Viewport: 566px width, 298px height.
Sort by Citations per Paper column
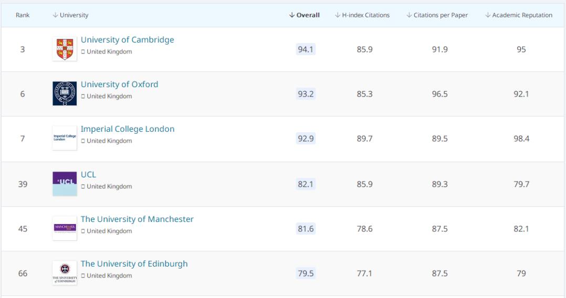pos(437,15)
